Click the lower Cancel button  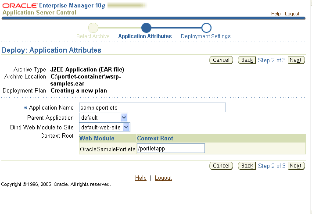tap(221, 166)
